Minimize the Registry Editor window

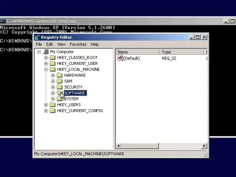(191, 37)
